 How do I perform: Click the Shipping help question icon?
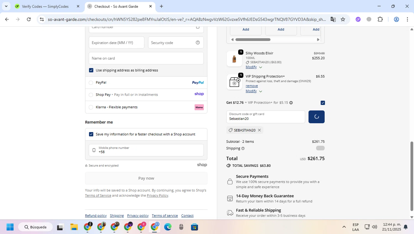pyautogui.click(x=243, y=148)
